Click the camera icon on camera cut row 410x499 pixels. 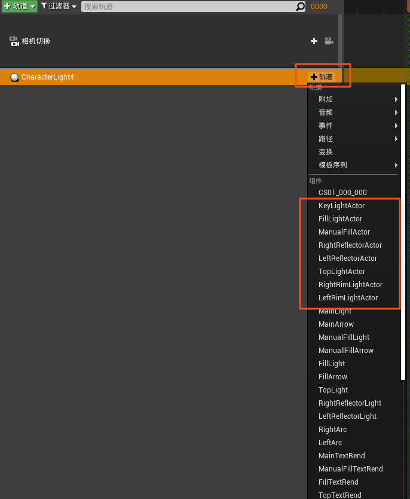(329, 41)
